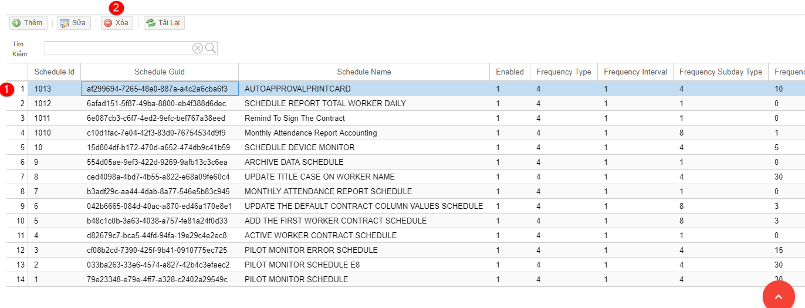Click the red scroll-to-top arrow button
Image resolution: width=805 pixels, height=308 pixels.
pyautogui.click(x=779, y=296)
